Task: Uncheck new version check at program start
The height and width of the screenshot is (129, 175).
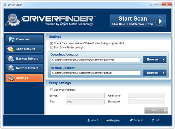Action: [52, 43]
